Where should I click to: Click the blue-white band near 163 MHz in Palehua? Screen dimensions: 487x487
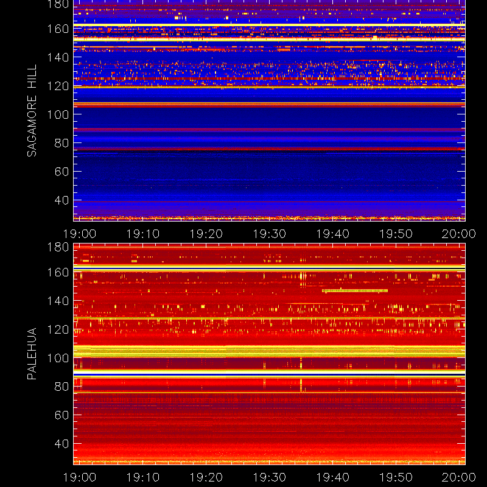point(269,268)
